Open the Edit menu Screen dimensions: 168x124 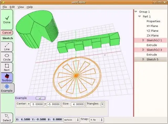pyautogui.click(x=12, y=7)
